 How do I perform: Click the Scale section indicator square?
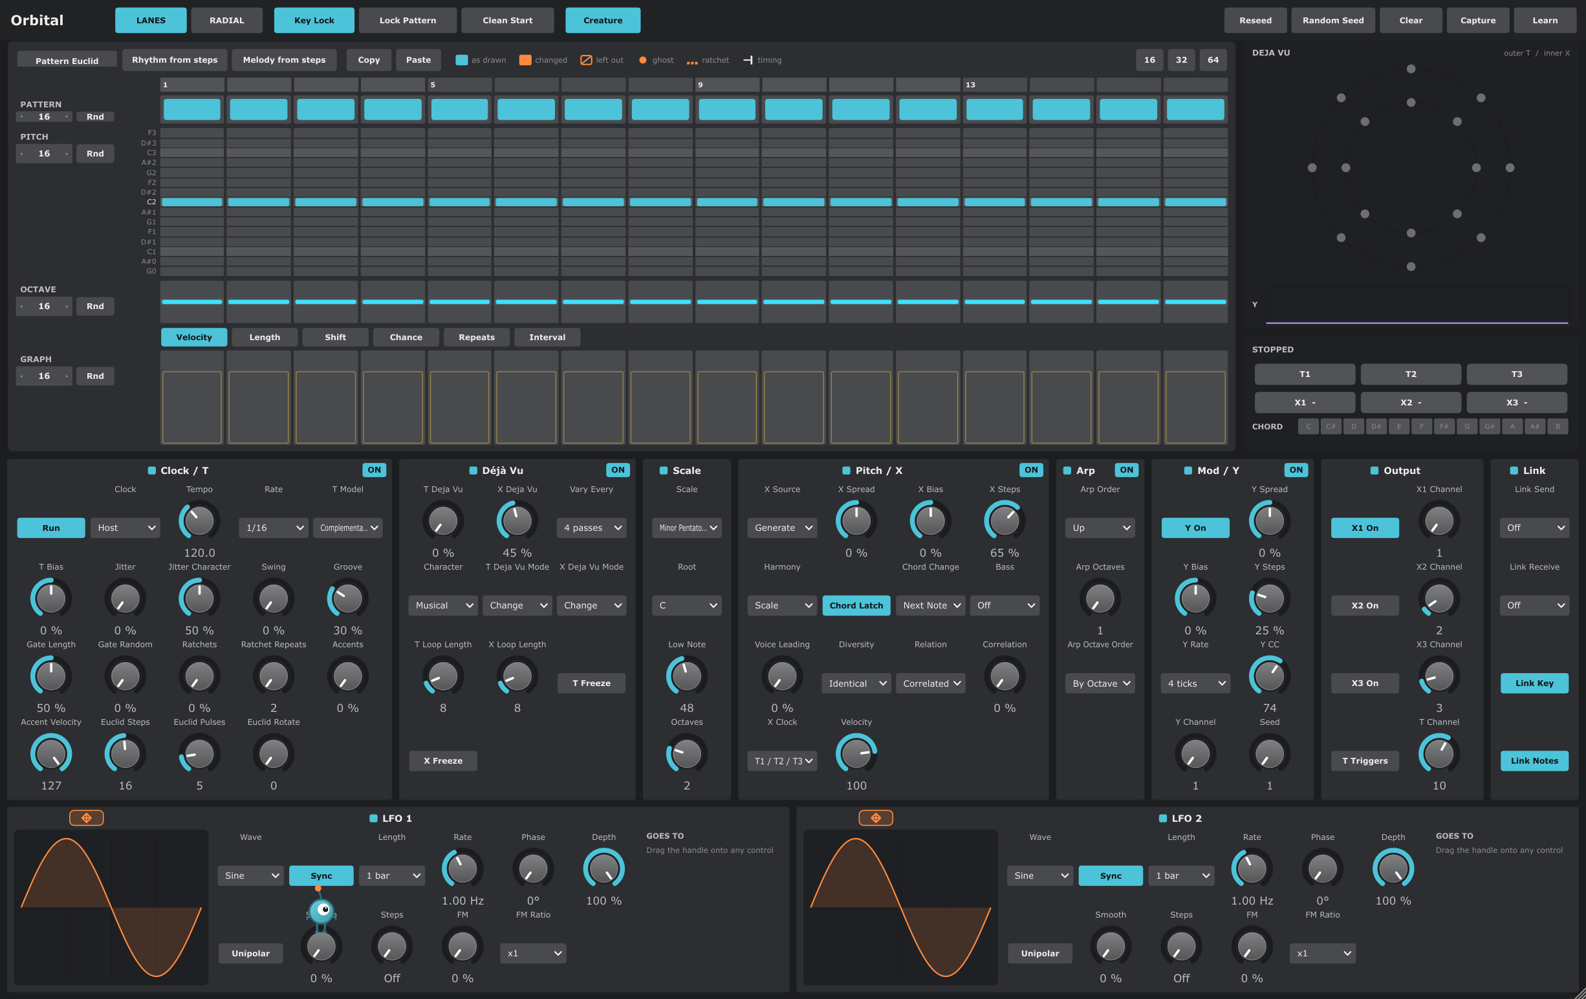coord(663,470)
